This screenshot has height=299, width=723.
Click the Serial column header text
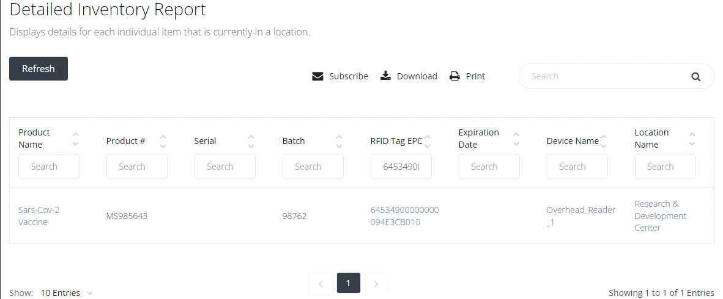click(x=205, y=141)
